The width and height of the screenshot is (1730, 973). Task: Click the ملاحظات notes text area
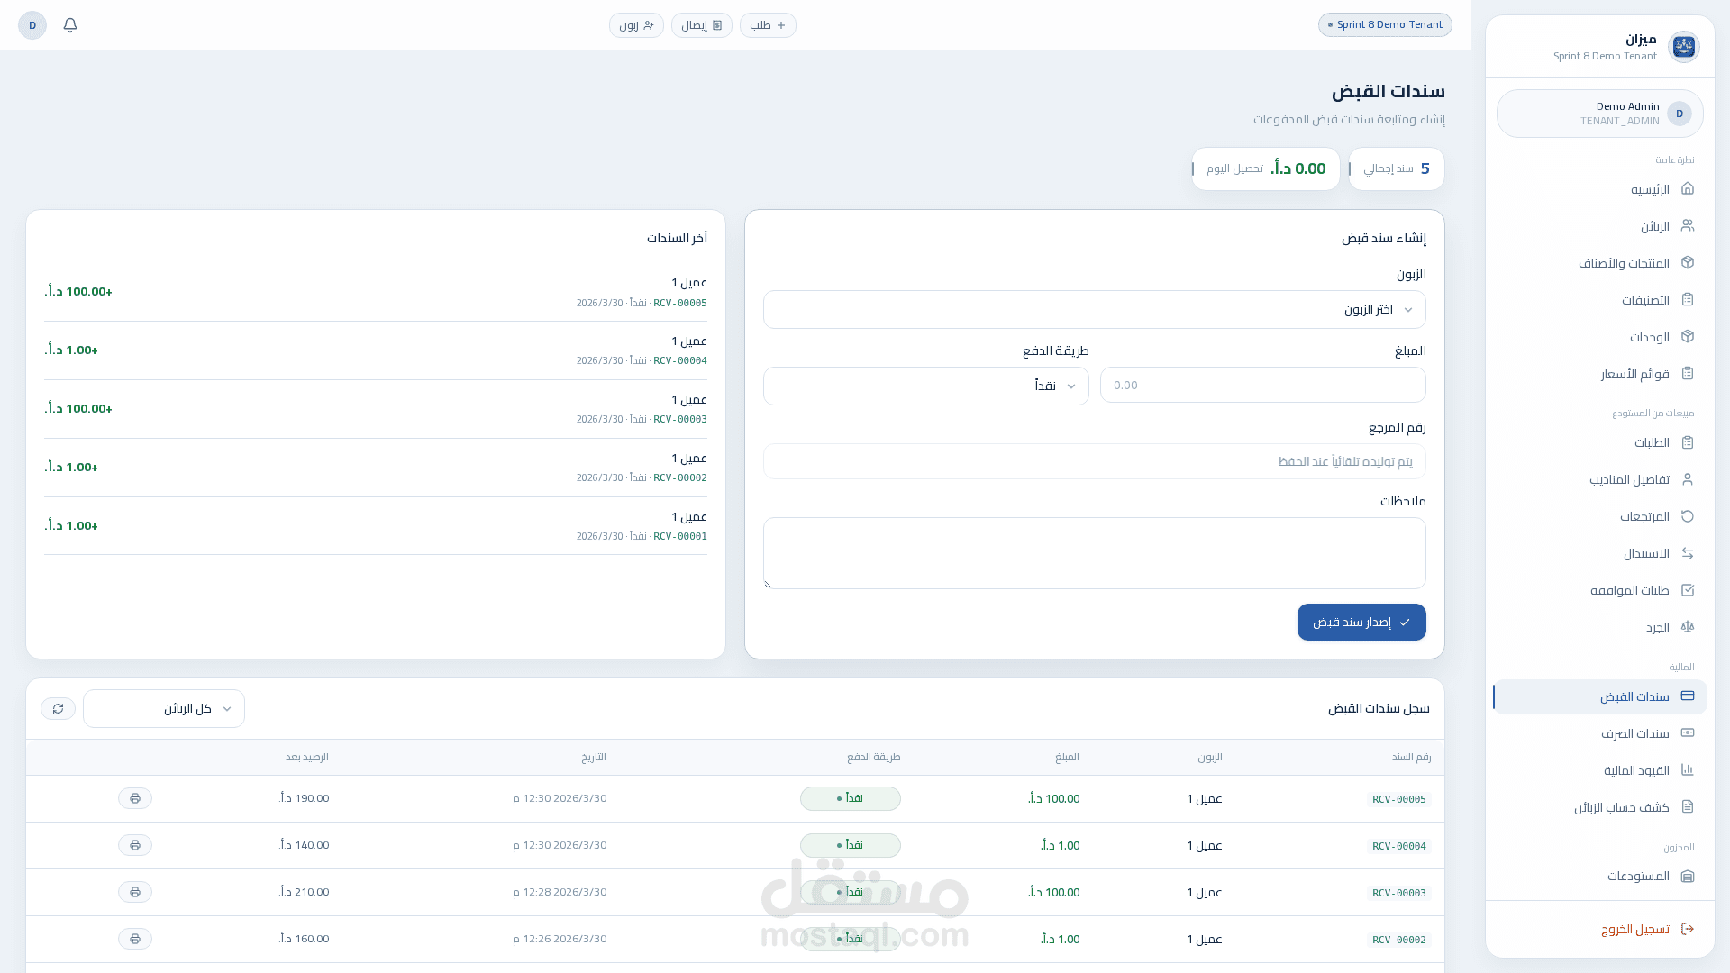(1094, 553)
